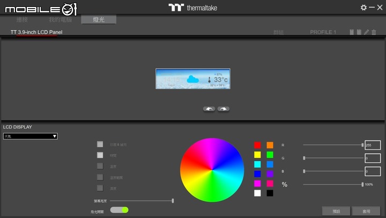
Task: Select the purple color swatch
Action: 270,174
